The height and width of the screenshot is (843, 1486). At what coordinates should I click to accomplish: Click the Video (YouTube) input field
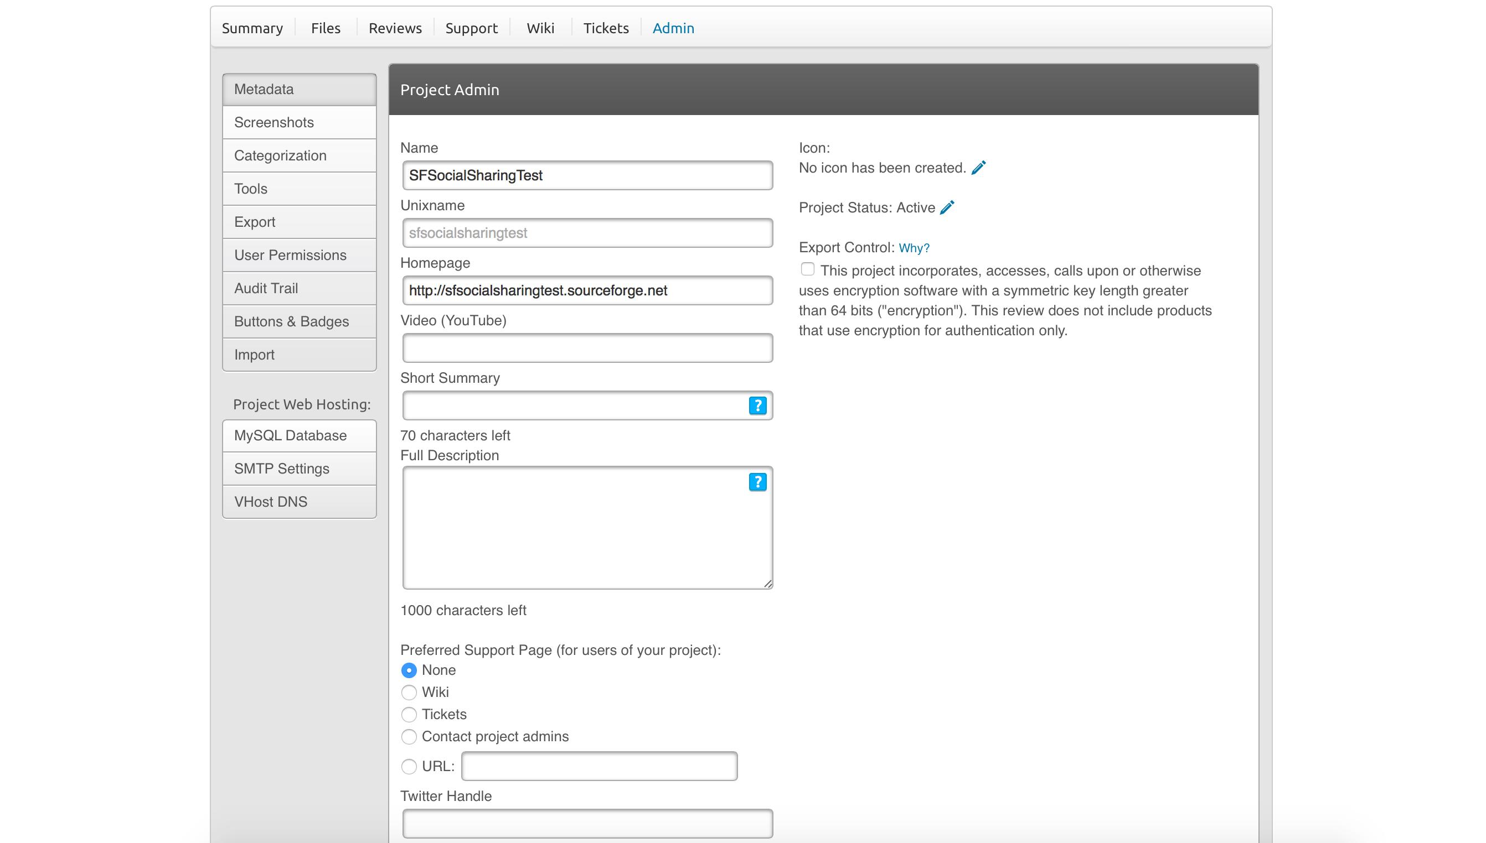(x=587, y=348)
